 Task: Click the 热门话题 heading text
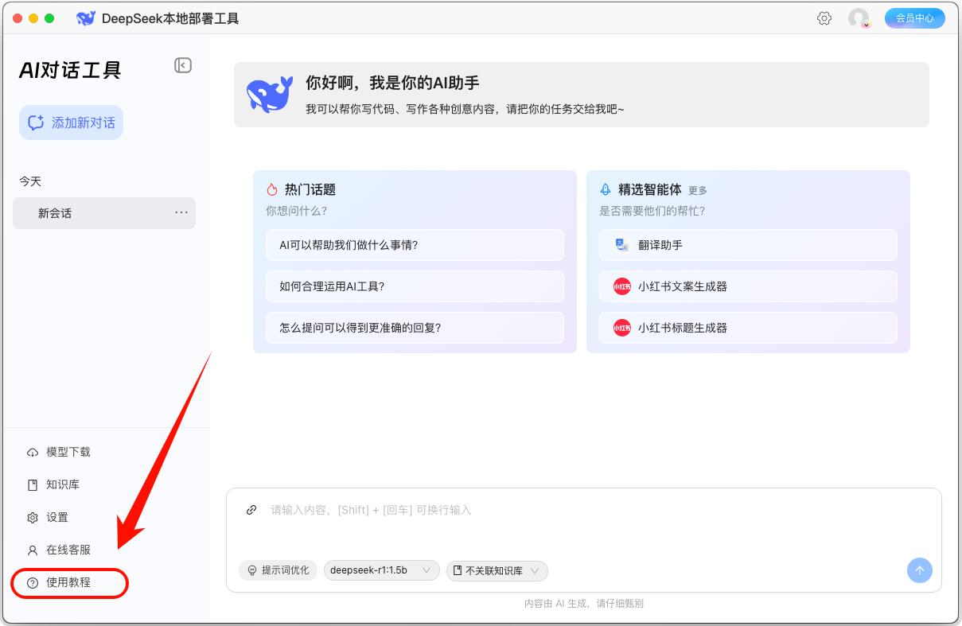(310, 189)
